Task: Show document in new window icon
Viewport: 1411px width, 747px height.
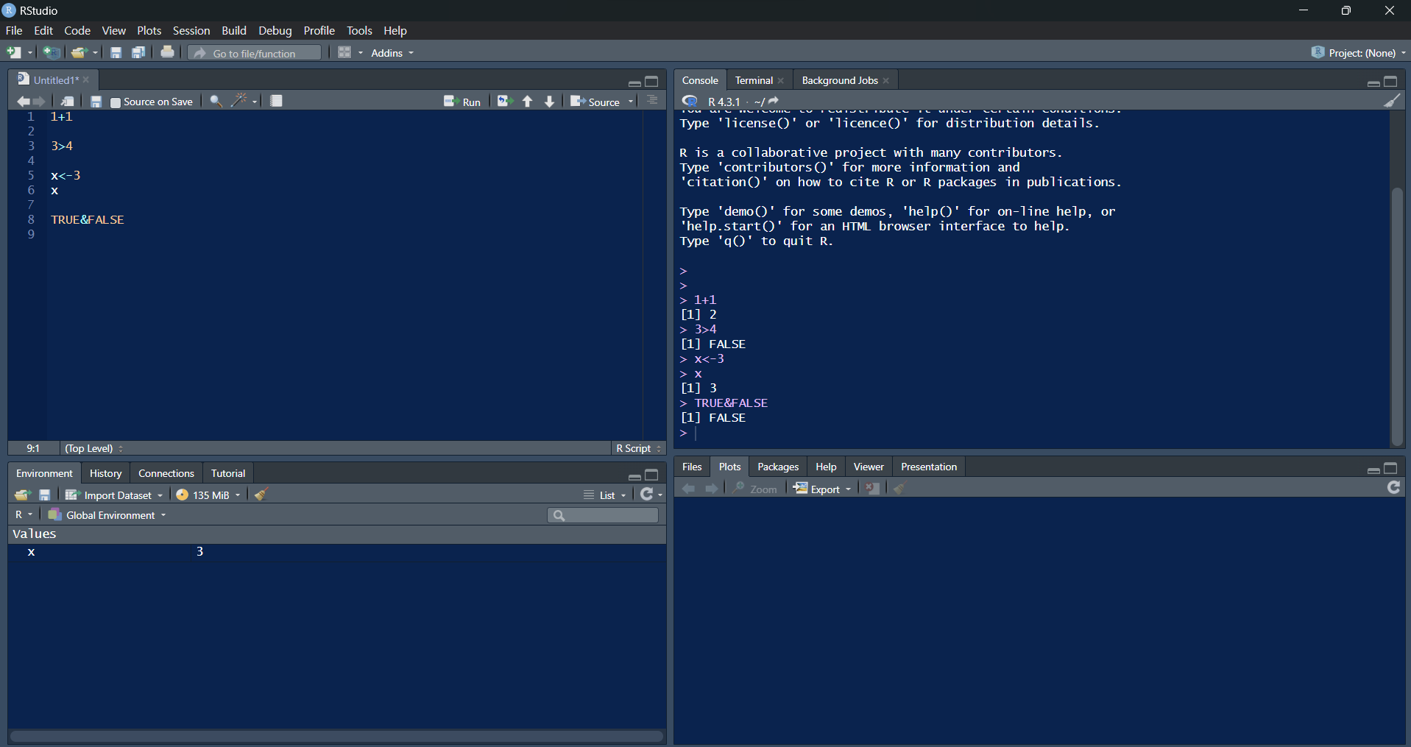Action: (x=67, y=102)
